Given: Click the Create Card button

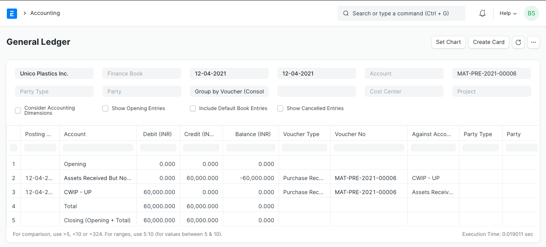Looking at the screenshot, I should pos(489,42).
